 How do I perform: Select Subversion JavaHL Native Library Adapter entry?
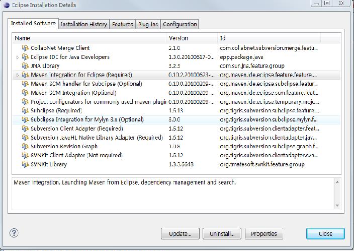[97, 138]
